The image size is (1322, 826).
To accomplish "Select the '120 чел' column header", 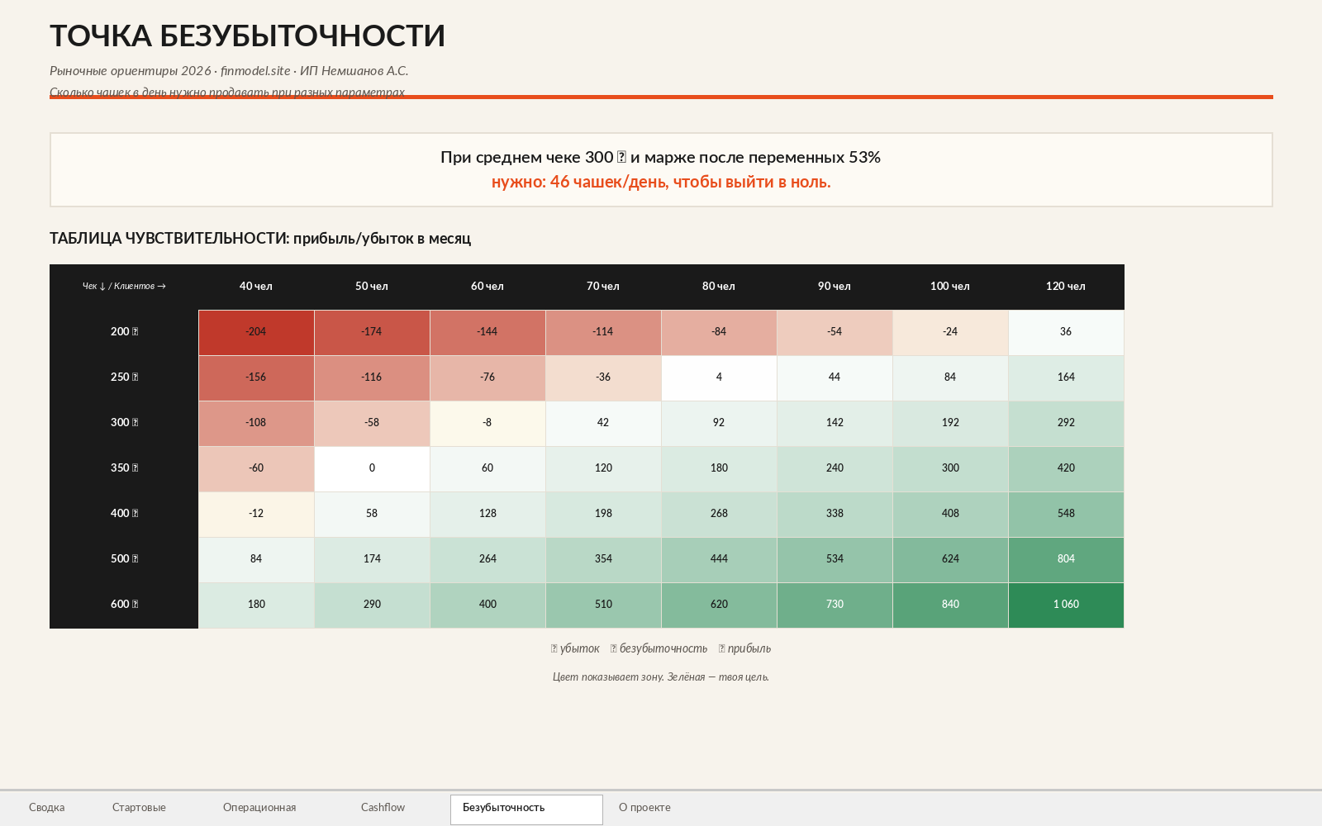I will tap(1066, 287).
